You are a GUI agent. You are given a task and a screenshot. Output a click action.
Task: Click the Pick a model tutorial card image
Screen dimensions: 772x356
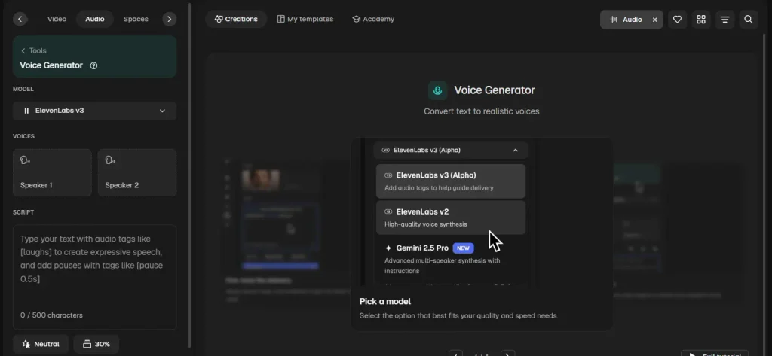pyautogui.click(x=482, y=212)
